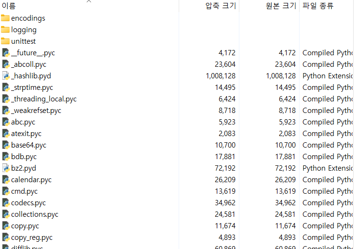Image resolution: width=354 pixels, height=249 pixels.
Task: Select the encodings folder name
Action: tap(28, 18)
